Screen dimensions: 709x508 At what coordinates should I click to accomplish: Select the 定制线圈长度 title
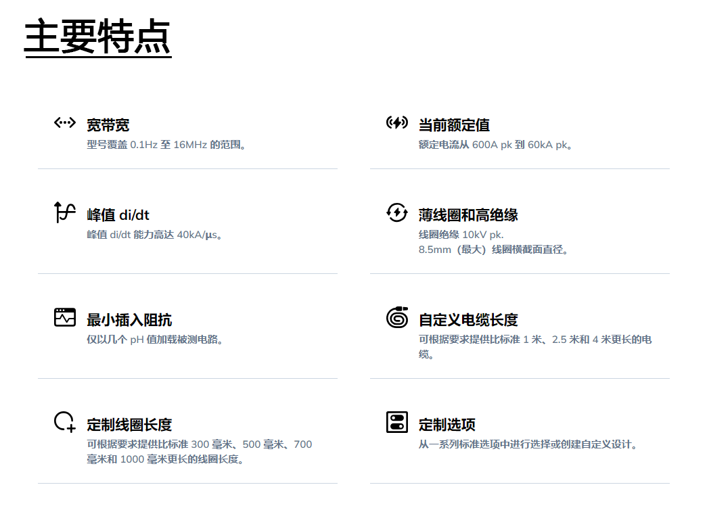pos(129,425)
